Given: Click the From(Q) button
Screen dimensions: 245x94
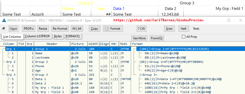Looking at the screenshot, I should click(157, 38).
